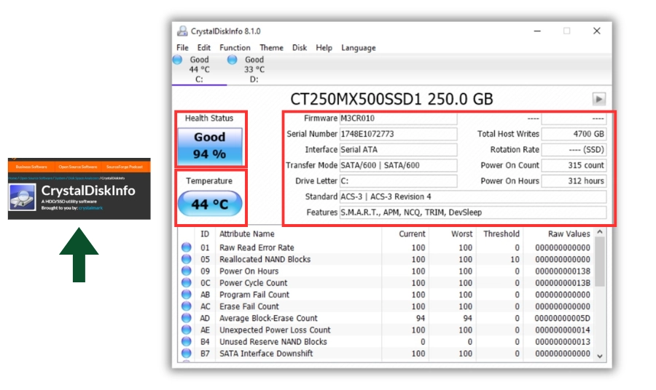Click the Power On Hours value 312 hours
656x390 pixels.
574,180
